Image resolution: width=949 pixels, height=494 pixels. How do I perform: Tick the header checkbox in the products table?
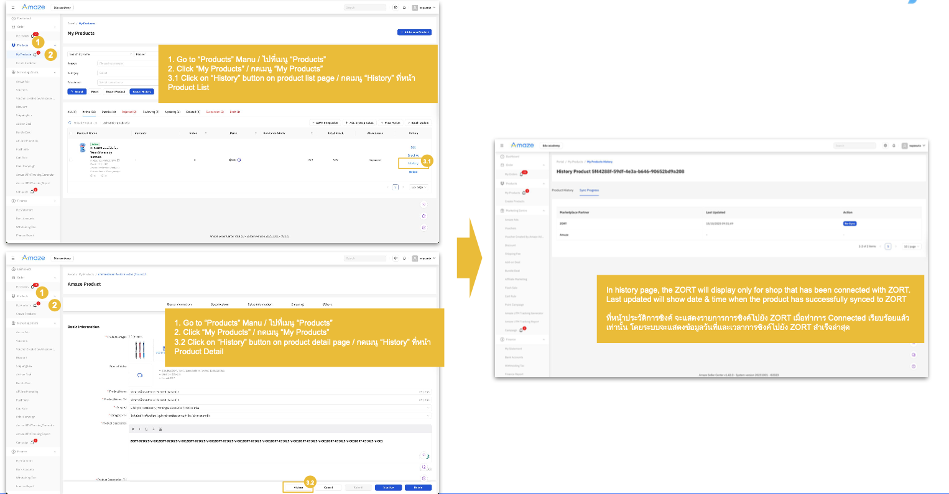tap(71, 133)
